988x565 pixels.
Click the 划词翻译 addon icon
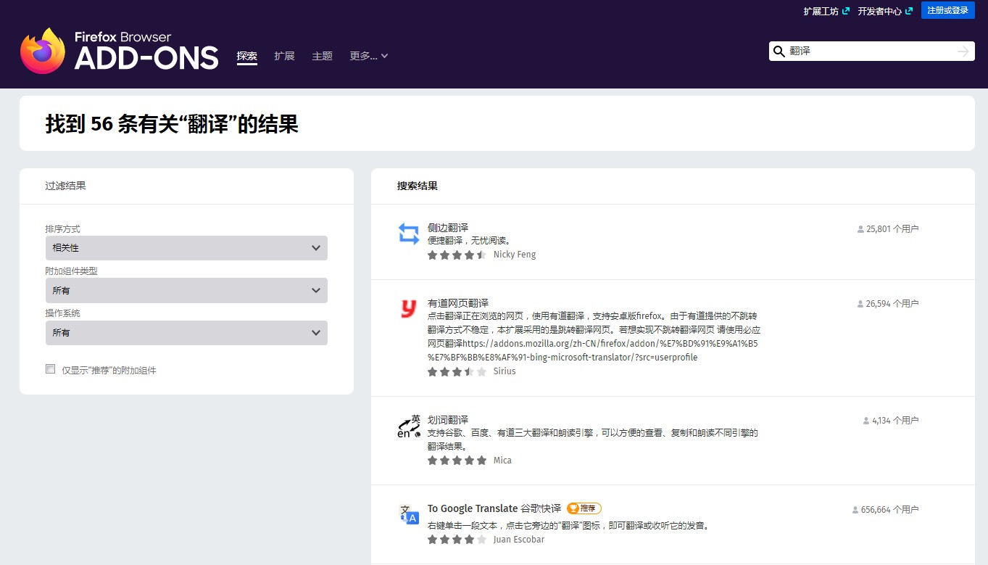pyautogui.click(x=407, y=426)
